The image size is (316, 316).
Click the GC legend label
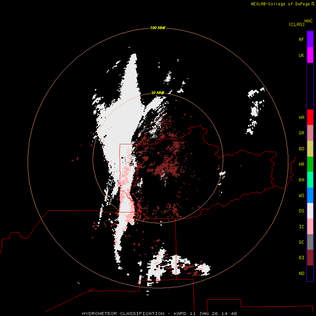click(x=301, y=242)
